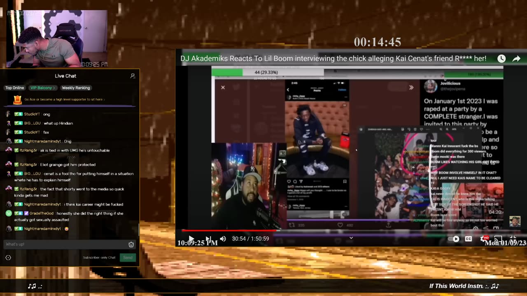The width and height of the screenshot is (527, 296).
Task: Click the "Live Chat" heading
Action: (65, 76)
